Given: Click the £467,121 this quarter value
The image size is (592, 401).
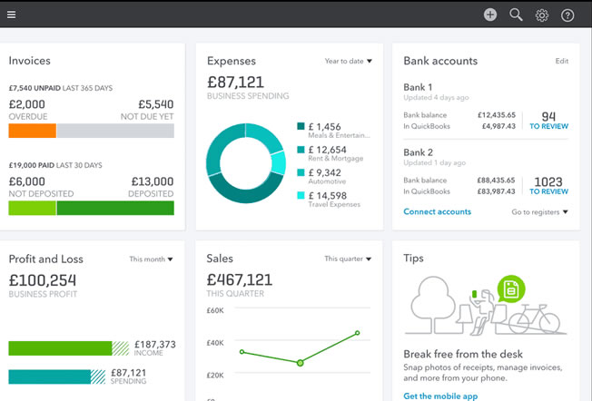Looking at the screenshot, I should [x=240, y=279].
